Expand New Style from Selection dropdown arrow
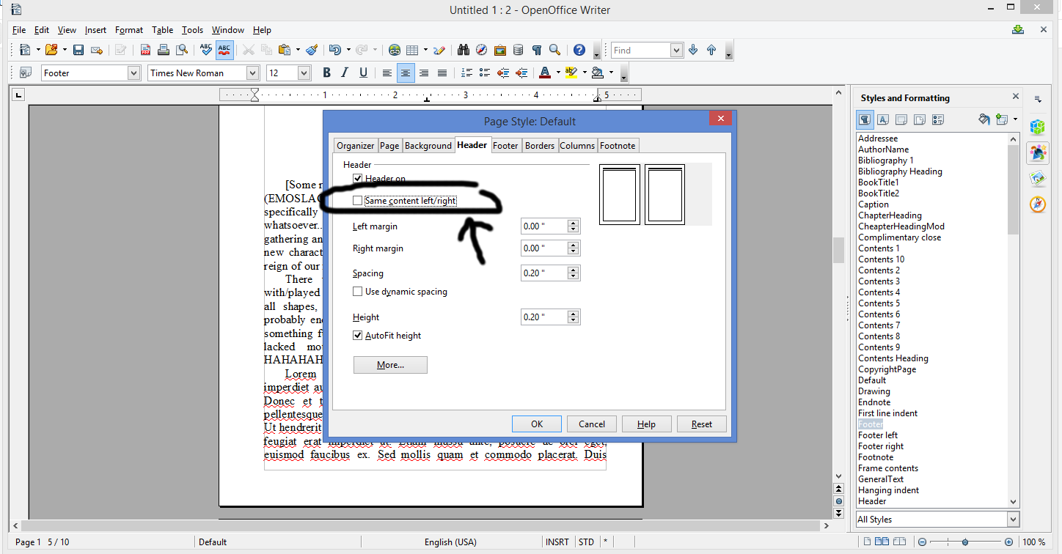Image resolution: width=1062 pixels, height=554 pixels. (1017, 119)
